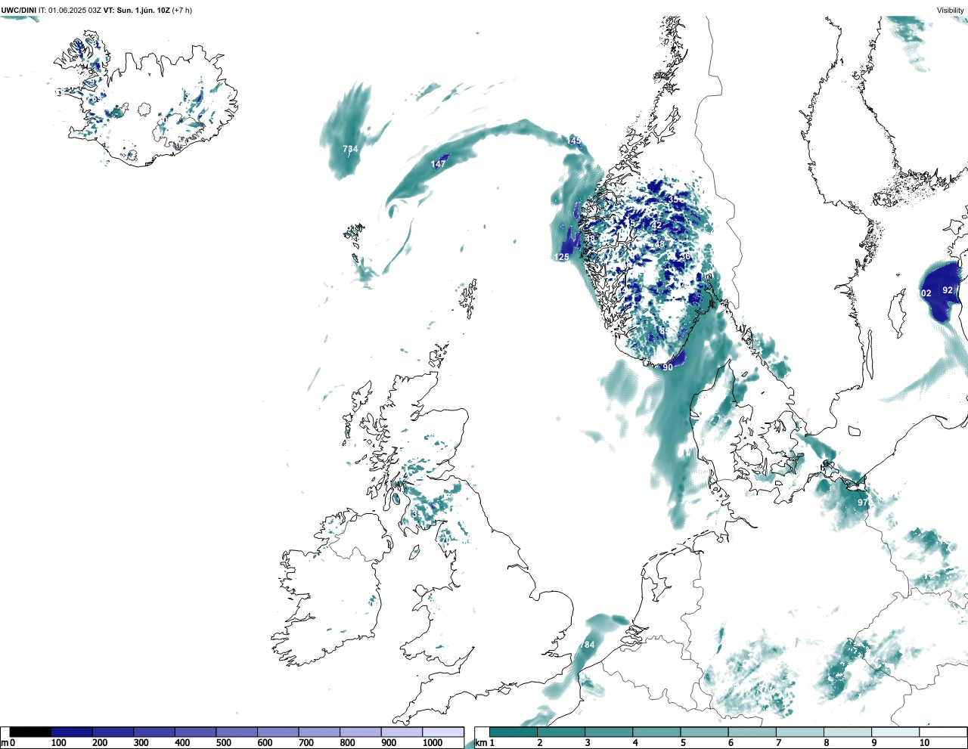Click the "145" value label near Norway coast
The height and width of the screenshot is (749, 968).
click(574, 141)
